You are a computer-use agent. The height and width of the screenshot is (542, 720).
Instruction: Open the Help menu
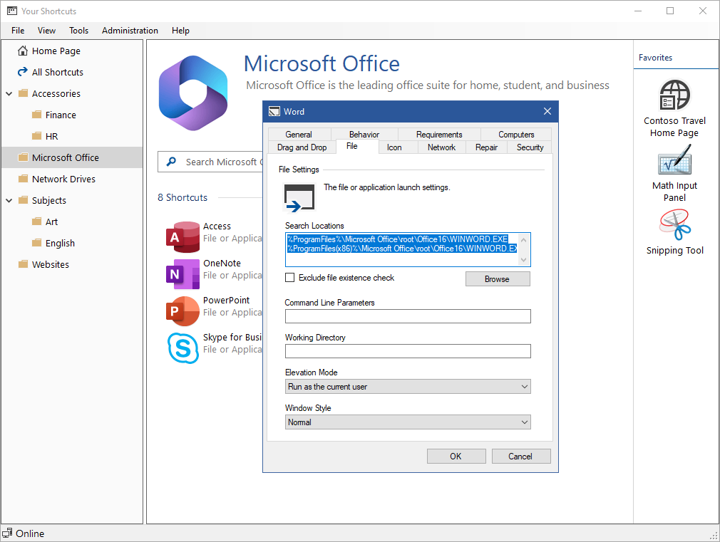click(180, 31)
